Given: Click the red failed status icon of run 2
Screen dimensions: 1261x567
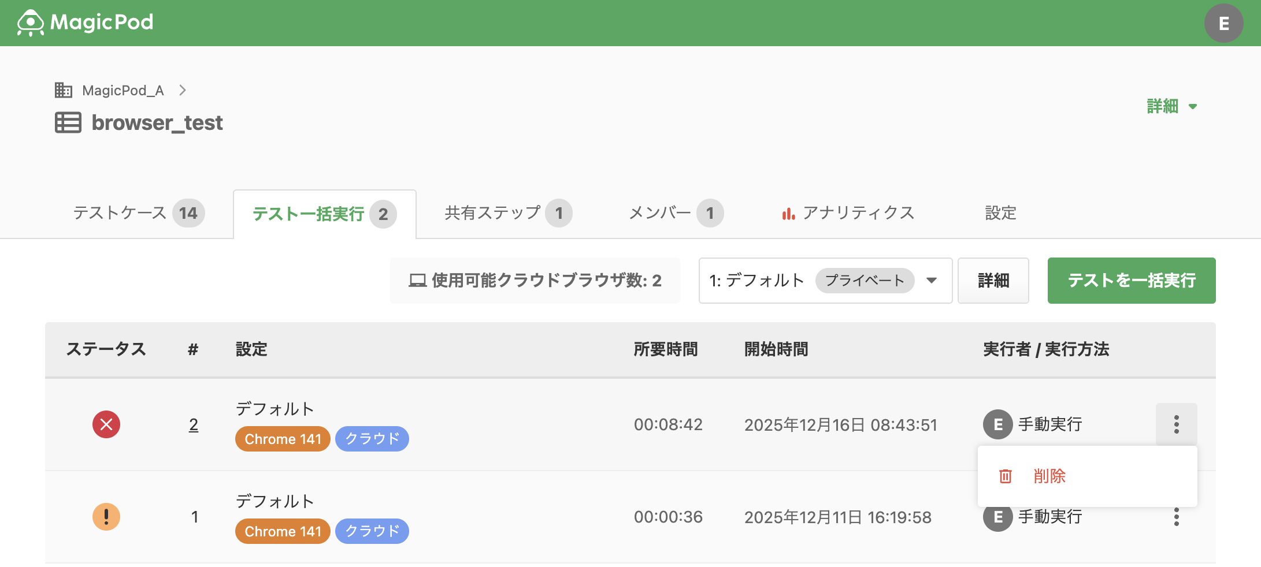Looking at the screenshot, I should tap(106, 424).
